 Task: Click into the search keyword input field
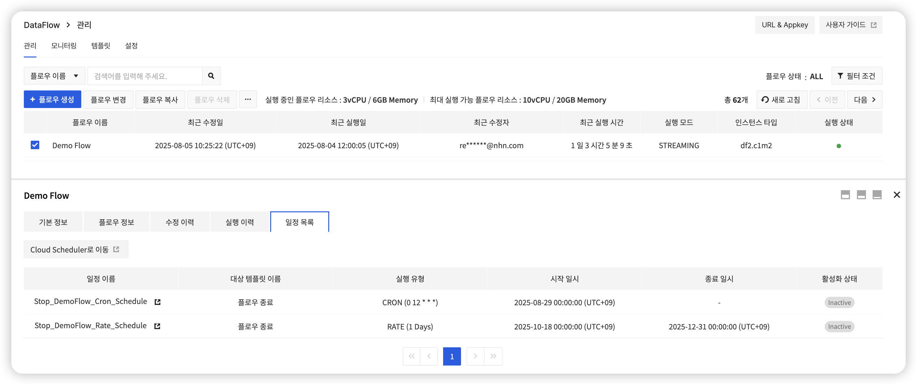[x=142, y=76]
